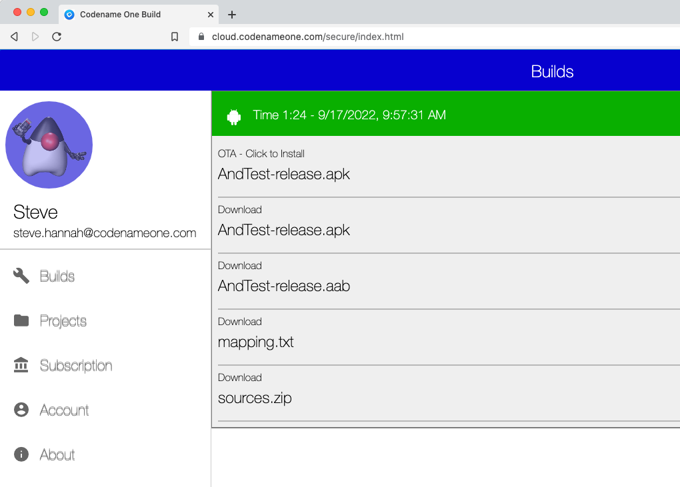Click the person icon beside Account

pyautogui.click(x=21, y=410)
